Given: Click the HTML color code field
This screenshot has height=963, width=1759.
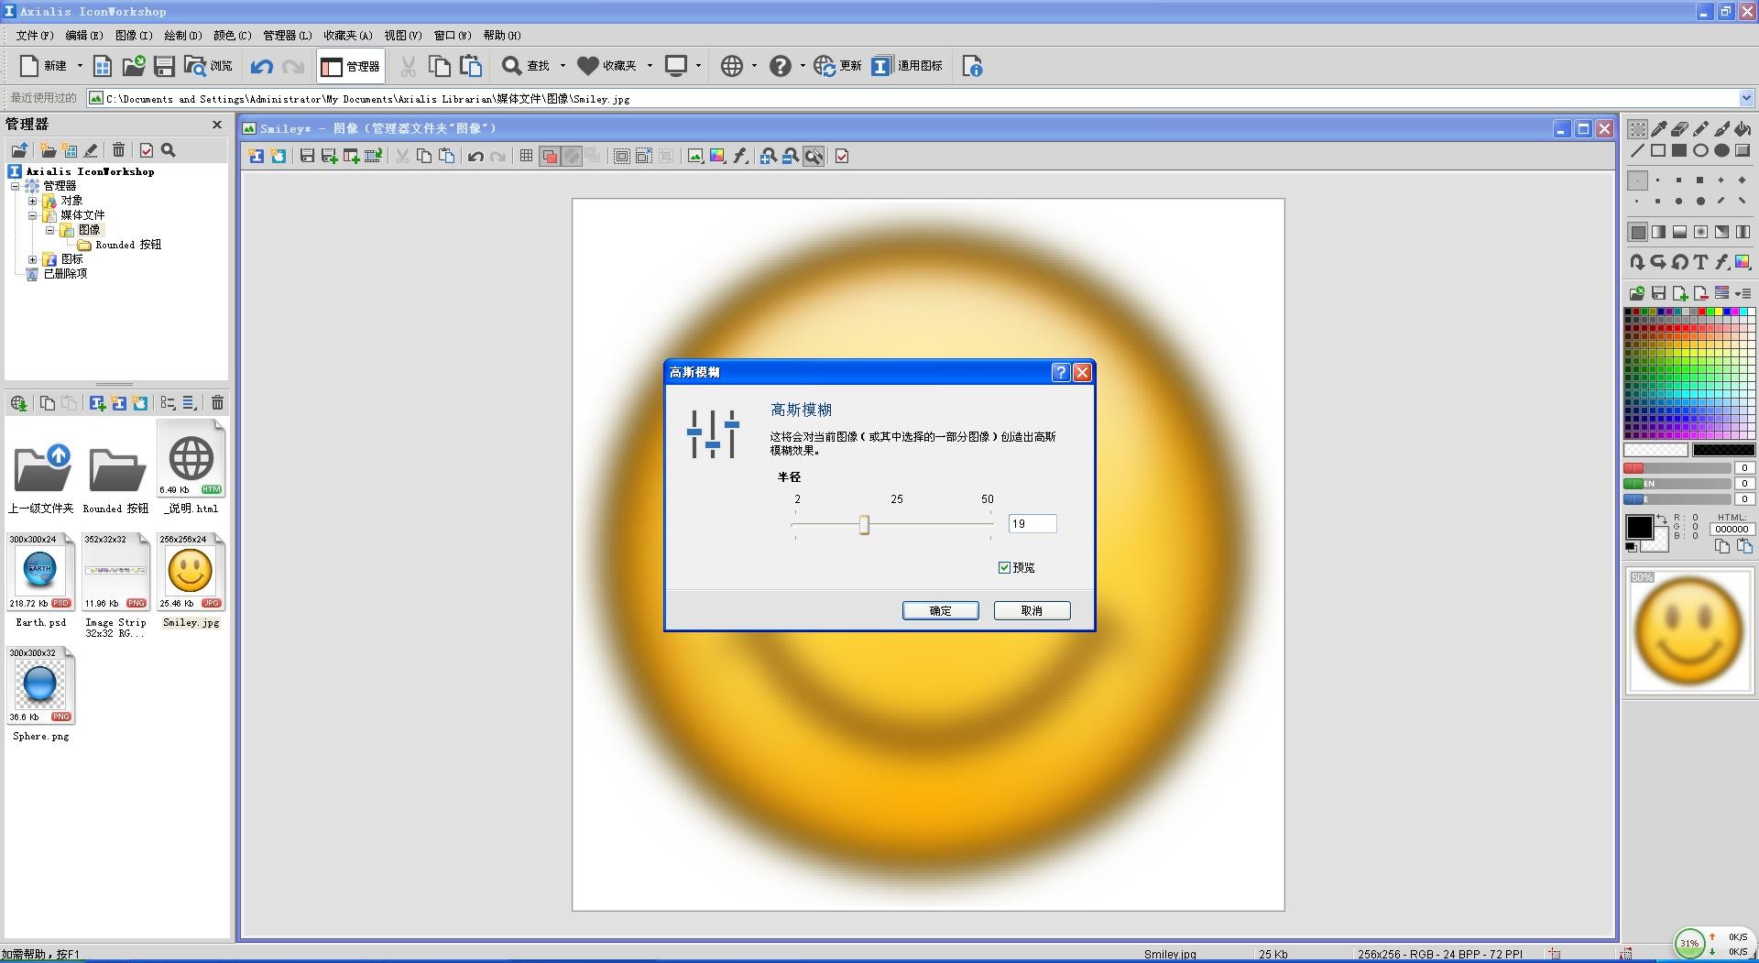Looking at the screenshot, I should pyautogui.click(x=1732, y=529).
